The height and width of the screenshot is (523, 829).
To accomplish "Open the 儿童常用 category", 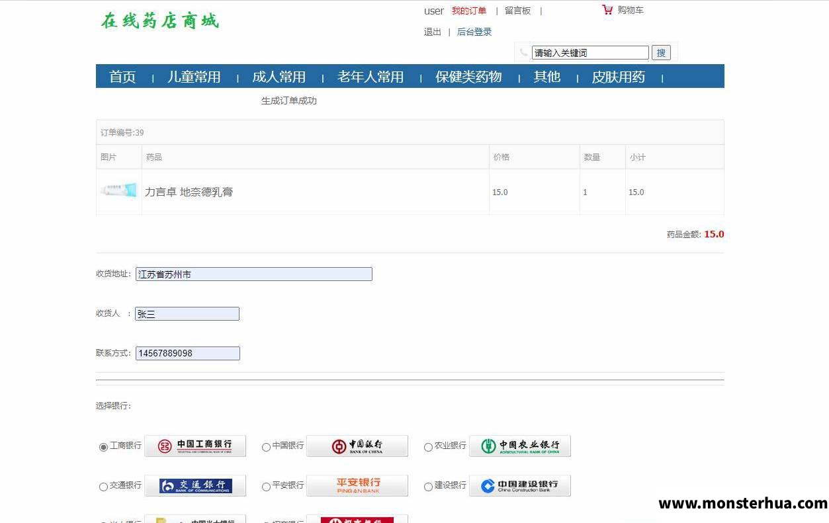I will pos(194,77).
